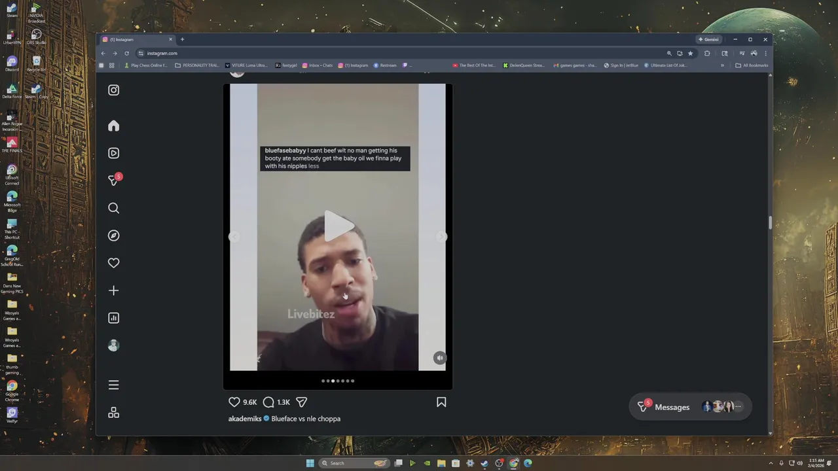Go back in the Chrome browser
This screenshot has height=471, width=838.
point(103,53)
